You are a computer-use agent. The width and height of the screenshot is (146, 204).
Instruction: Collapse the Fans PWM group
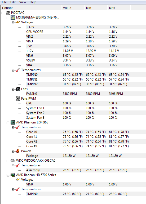point(13,99)
